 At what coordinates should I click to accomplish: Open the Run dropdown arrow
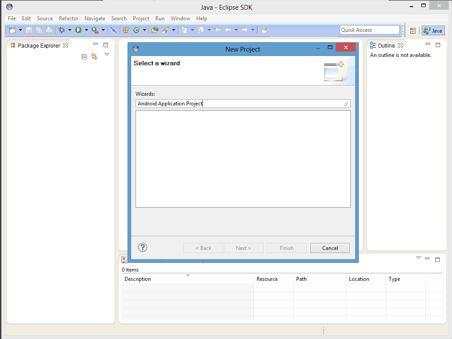tap(86, 30)
